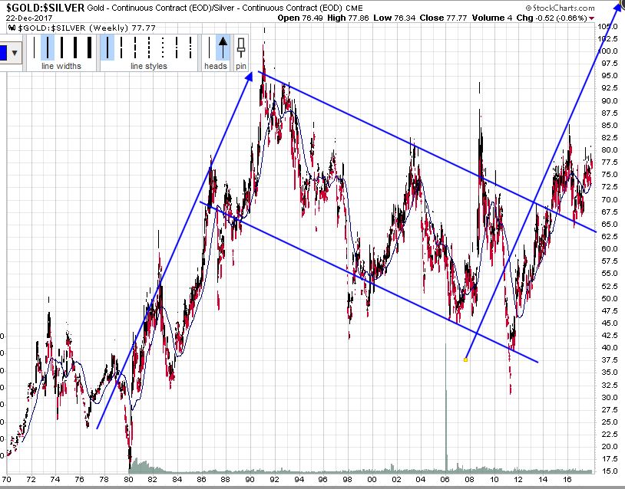Open the color picker dropdown arrow
The height and width of the screenshot is (489, 625).
(x=15, y=53)
